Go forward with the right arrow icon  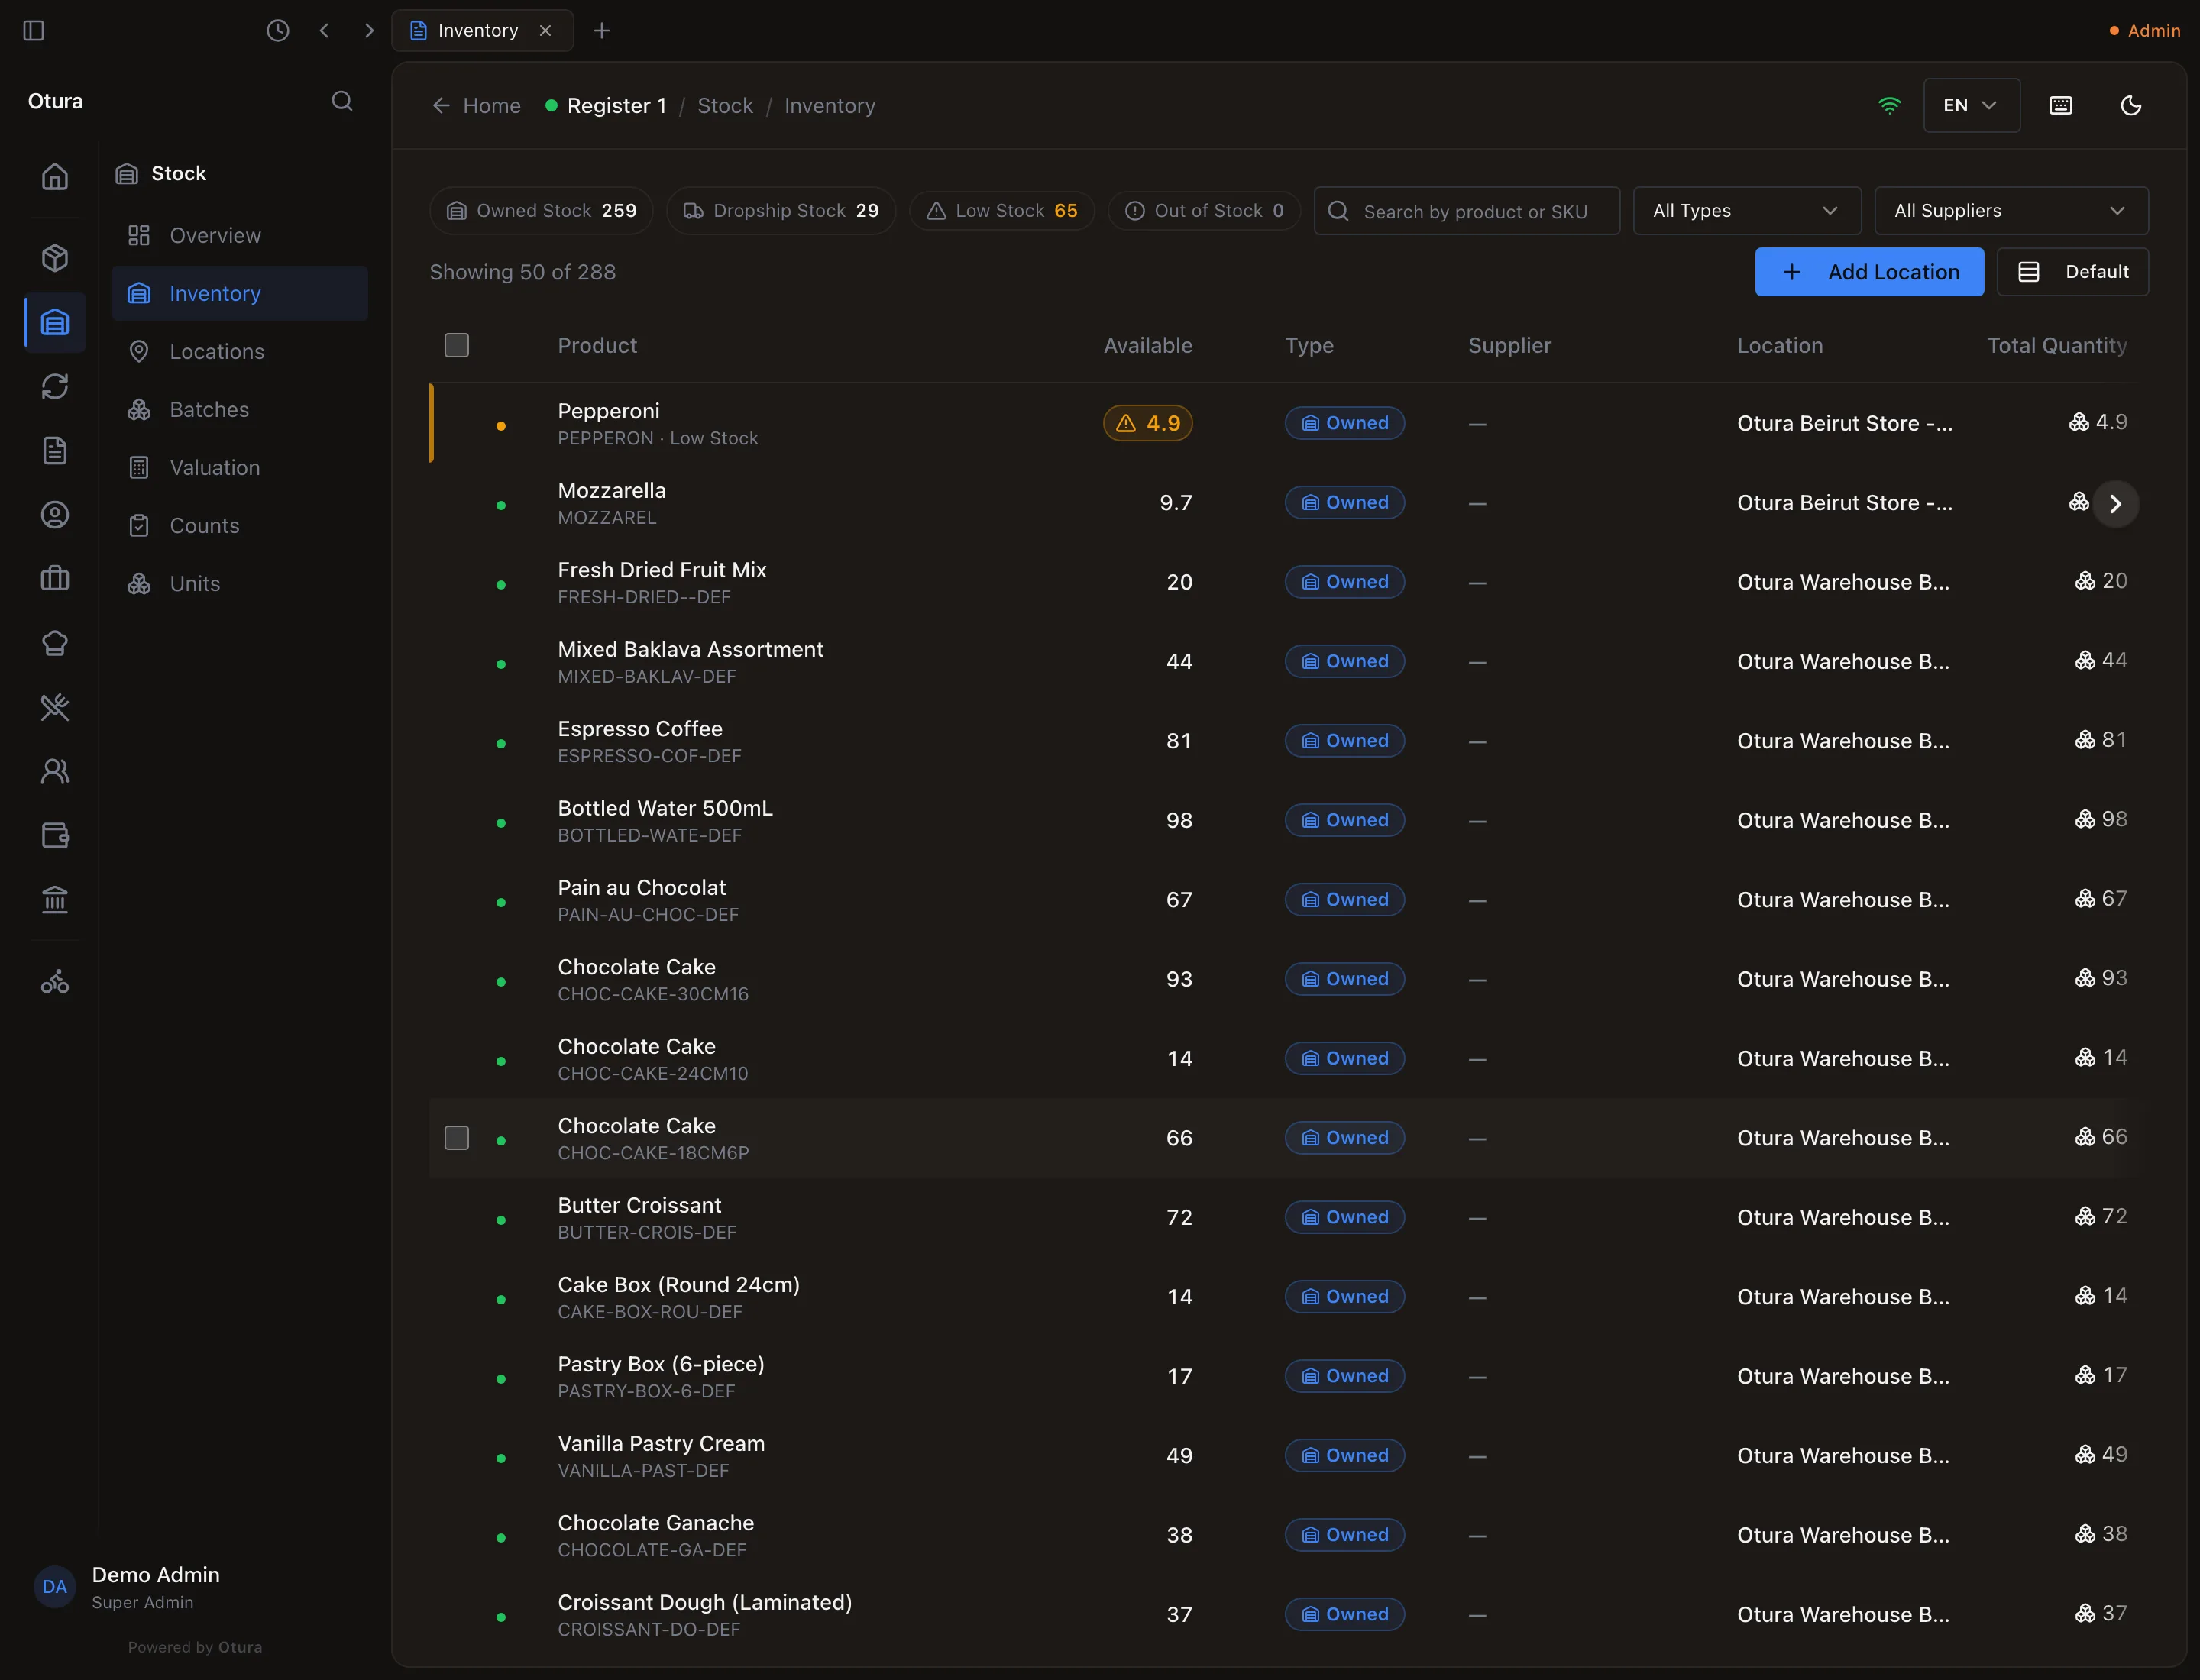tap(369, 31)
